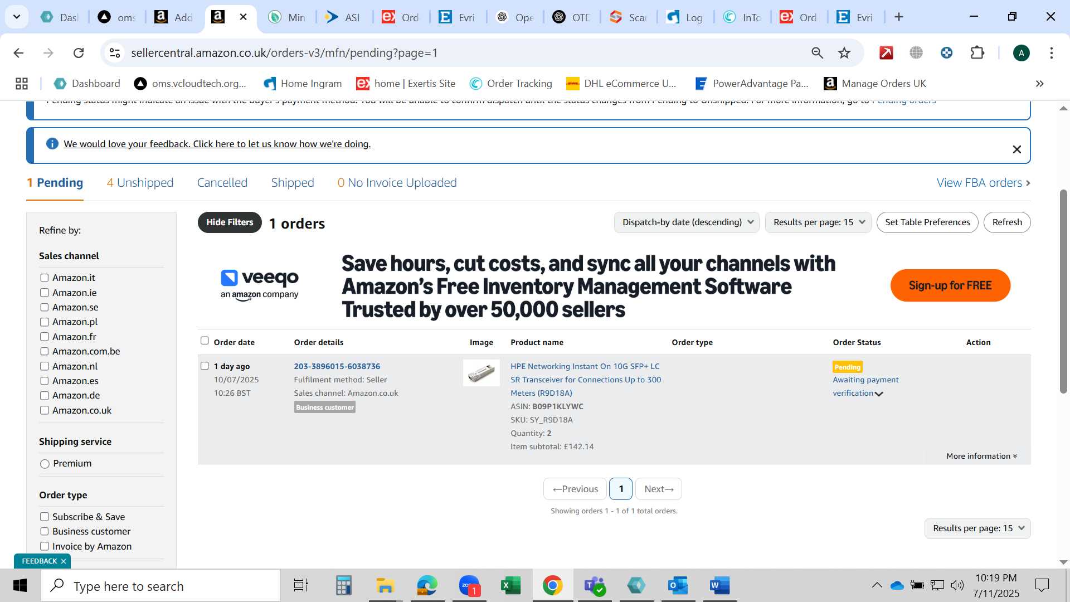This screenshot has width=1070, height=602.
Task: Toggle the Amazon.ie sales channel checkbox
Action: point(45,293)
